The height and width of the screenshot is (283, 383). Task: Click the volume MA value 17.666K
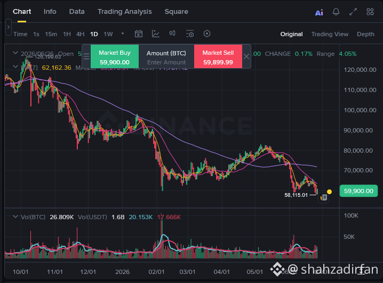tap(169, 217)
